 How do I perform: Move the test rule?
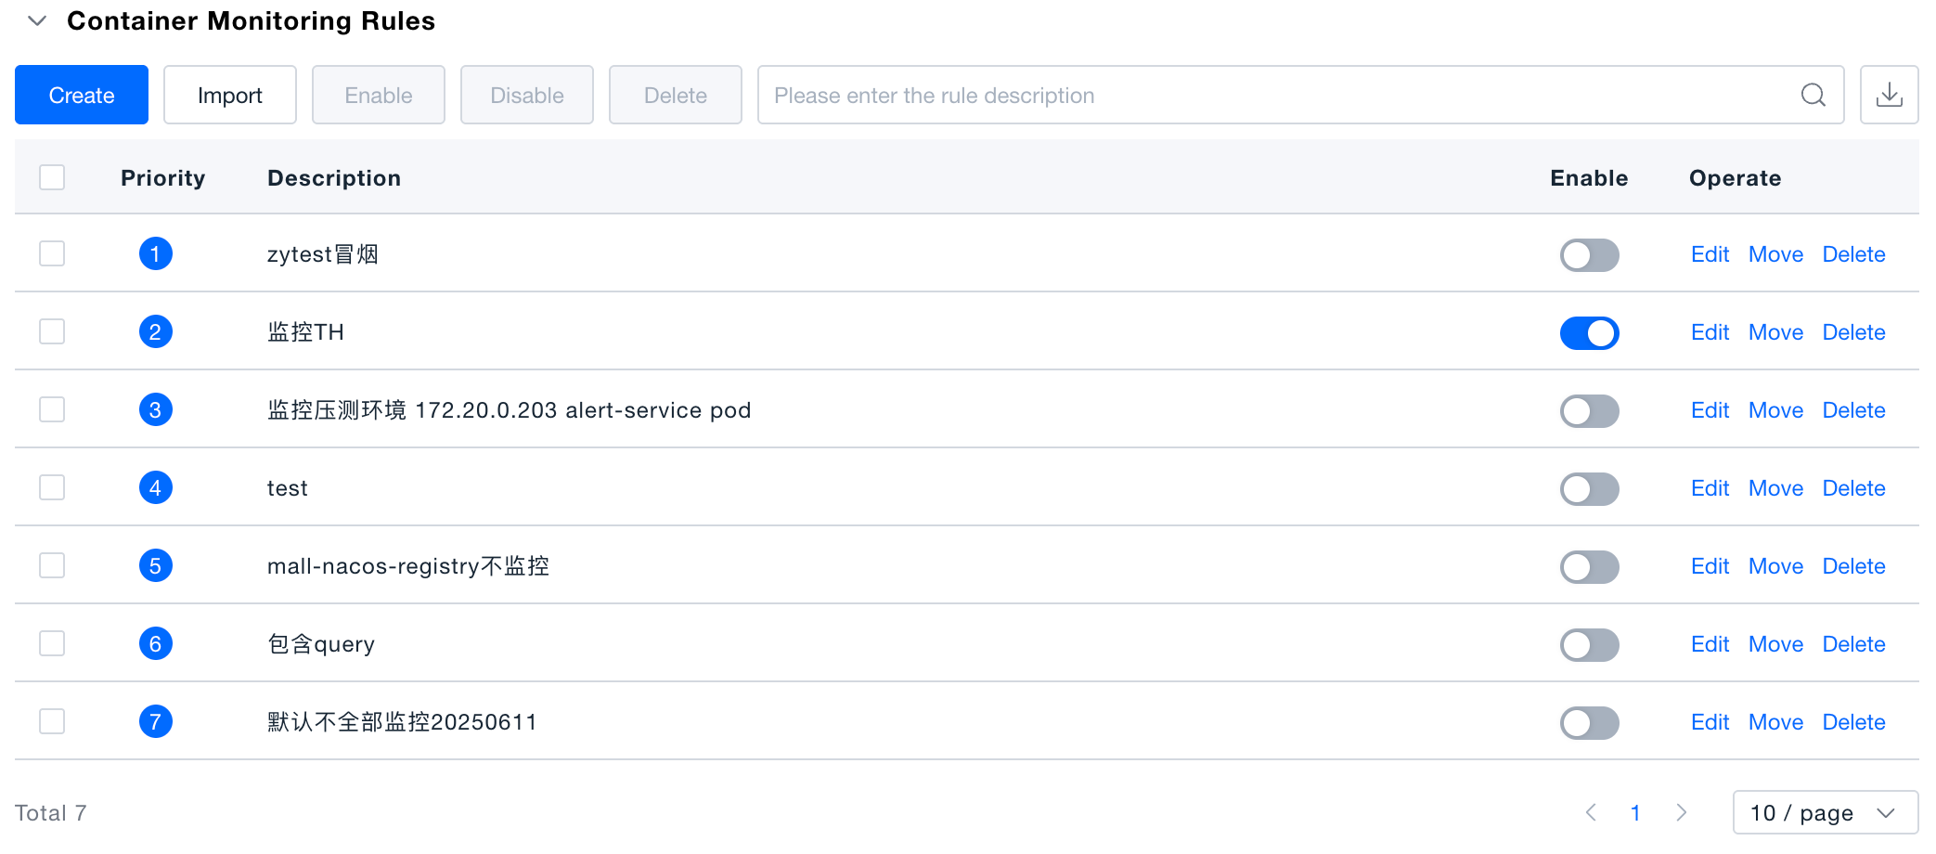(1775, 488)
